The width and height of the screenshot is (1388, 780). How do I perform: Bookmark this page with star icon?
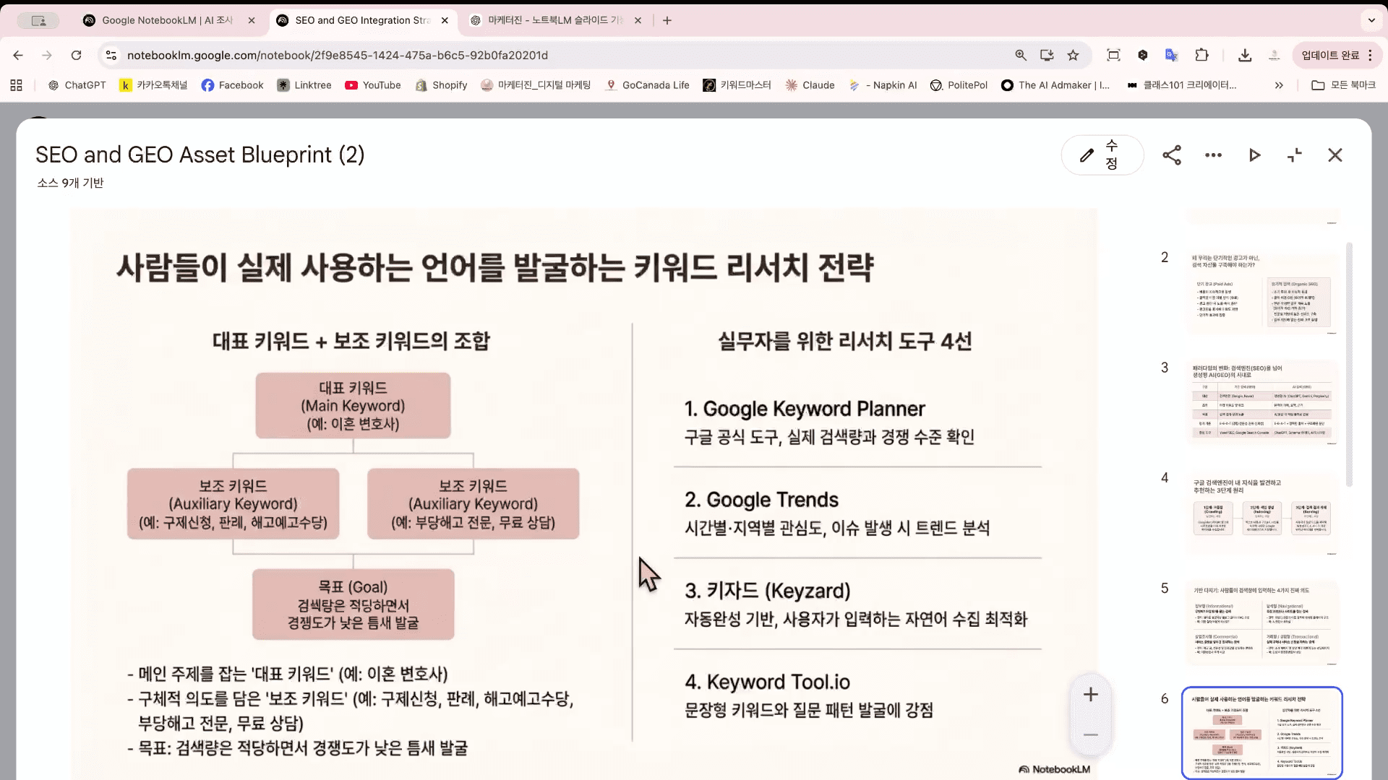pos(1073,55)
